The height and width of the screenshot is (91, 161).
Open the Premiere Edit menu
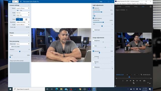point(118,4)
